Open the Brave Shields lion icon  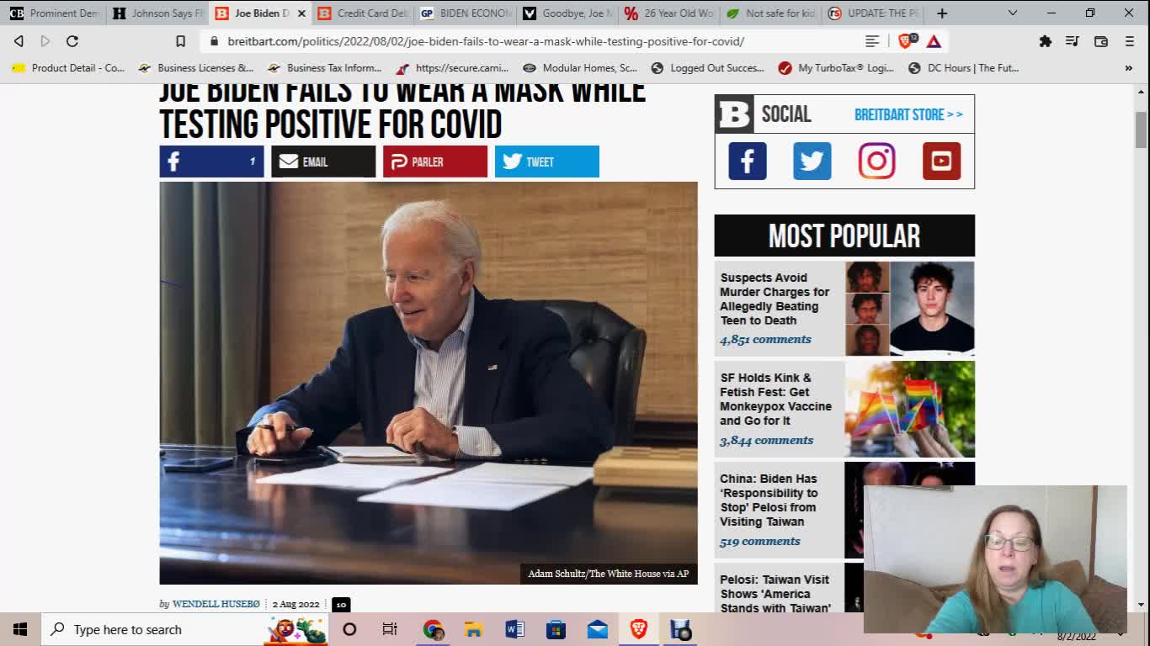906,41
